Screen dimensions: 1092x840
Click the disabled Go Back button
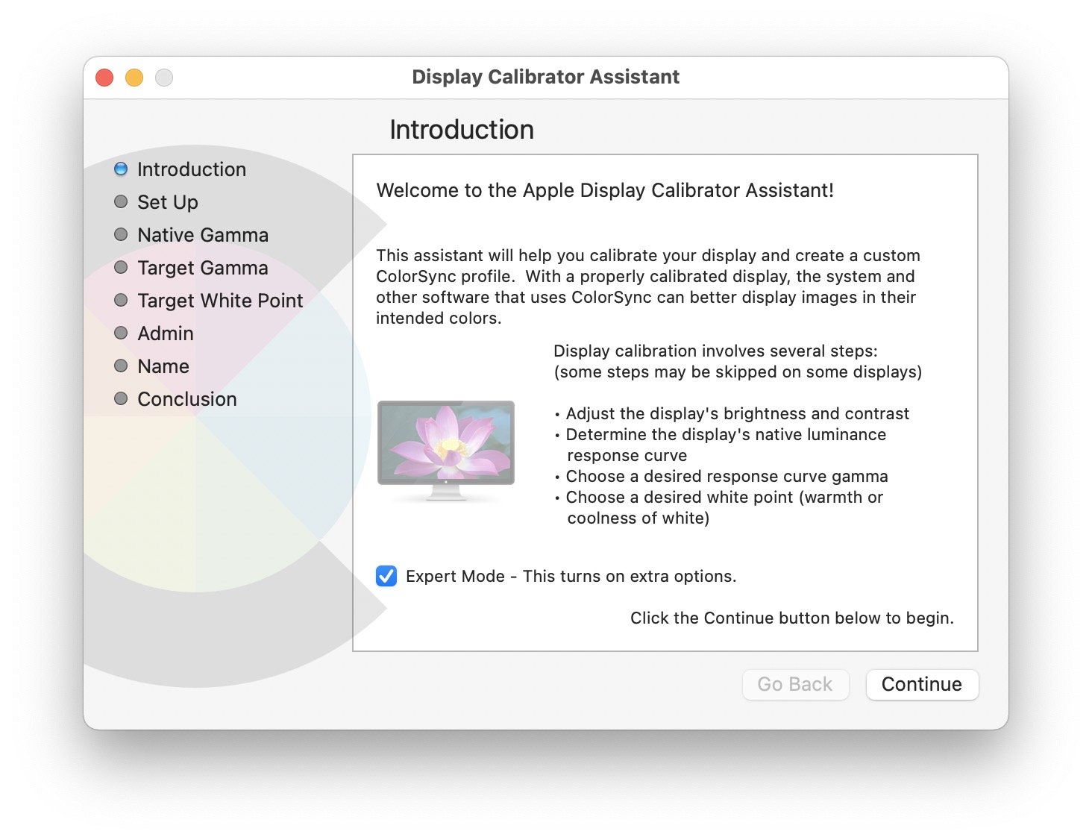pyautogui.click(x=795, y=684)
